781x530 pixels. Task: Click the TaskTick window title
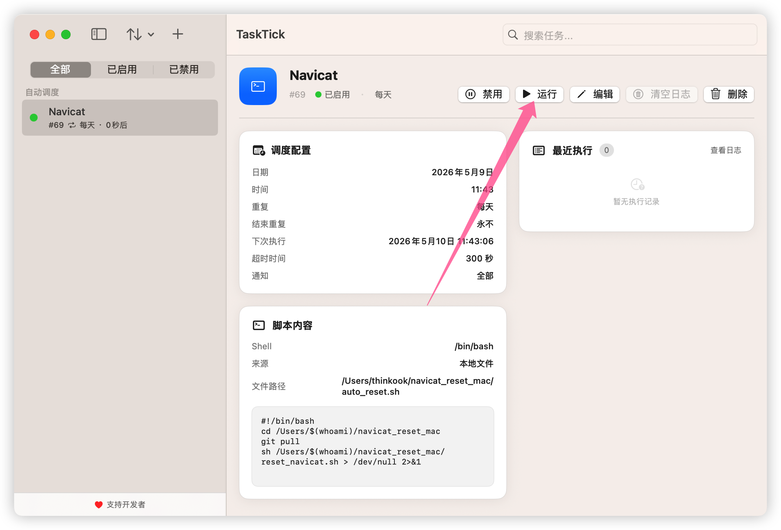click(261, 34)
